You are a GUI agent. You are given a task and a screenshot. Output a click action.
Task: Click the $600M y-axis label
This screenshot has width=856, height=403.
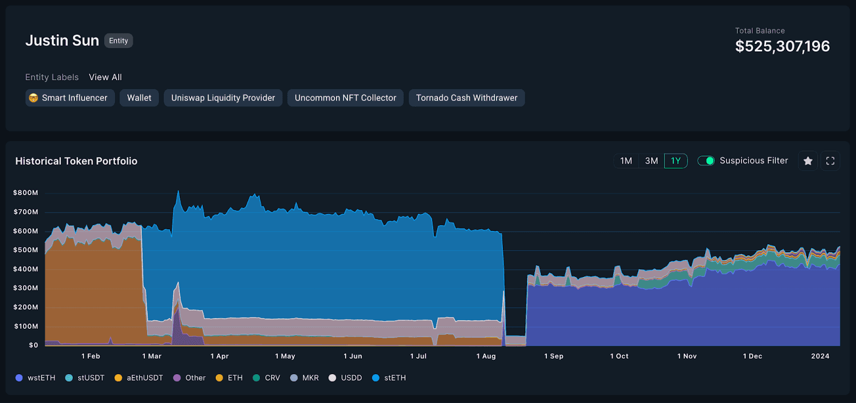coord(26,231)
